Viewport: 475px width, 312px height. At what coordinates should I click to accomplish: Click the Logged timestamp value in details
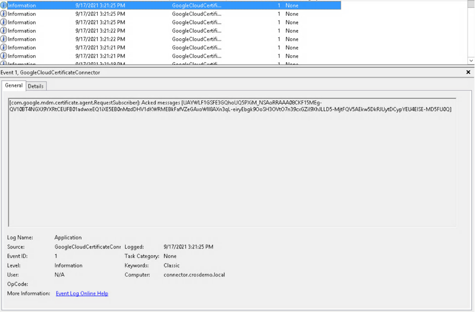[188, 247]
